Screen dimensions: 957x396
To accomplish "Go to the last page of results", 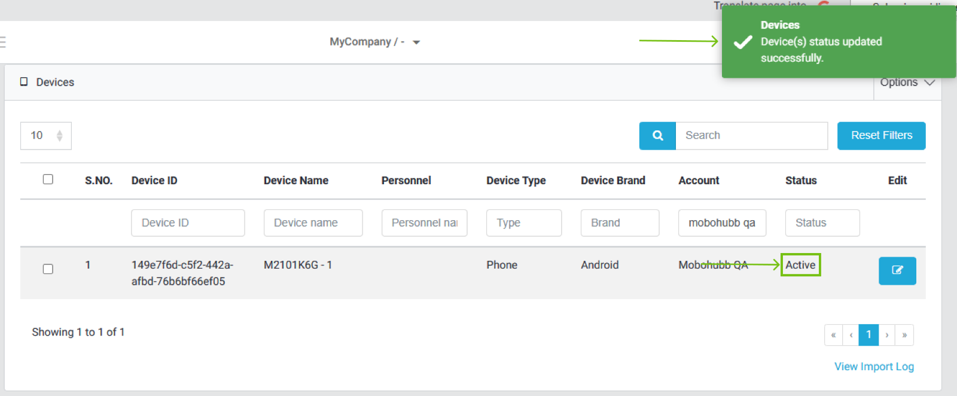I will 904,335.
